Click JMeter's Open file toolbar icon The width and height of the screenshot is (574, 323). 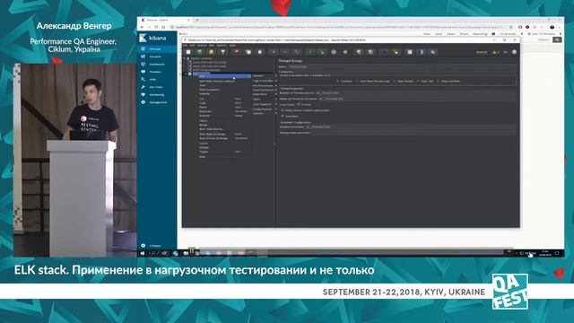212,52
